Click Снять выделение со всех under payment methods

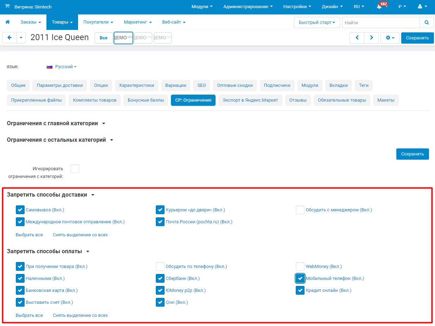pyautogui.click(x=80, y=315)
